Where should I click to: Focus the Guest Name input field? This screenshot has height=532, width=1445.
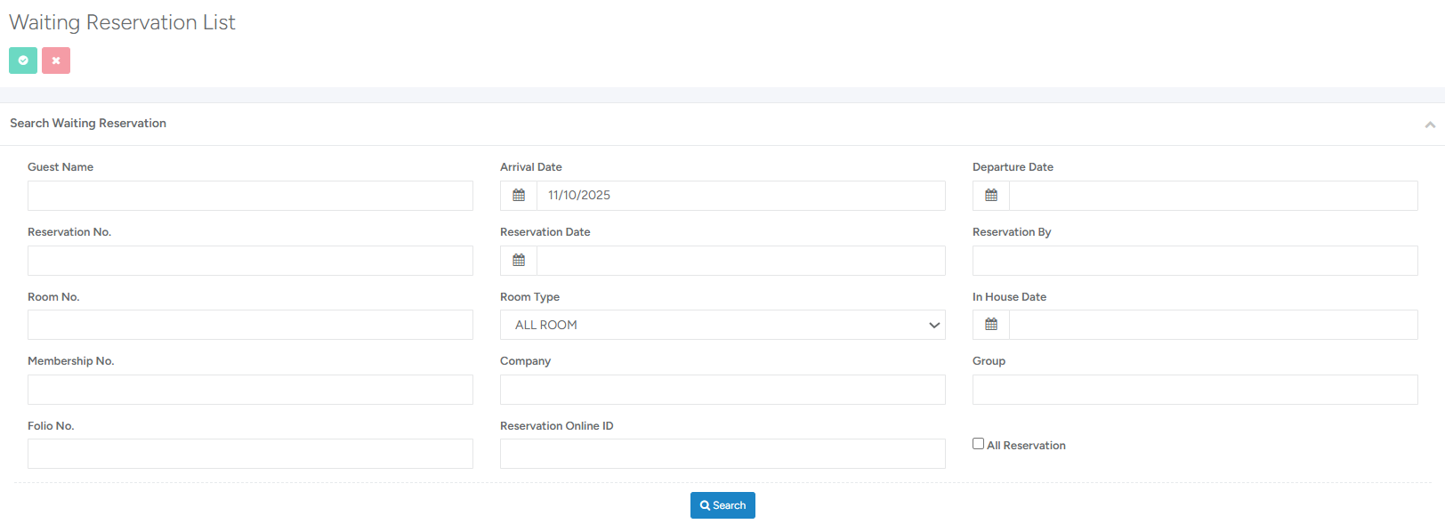(250, 196)
